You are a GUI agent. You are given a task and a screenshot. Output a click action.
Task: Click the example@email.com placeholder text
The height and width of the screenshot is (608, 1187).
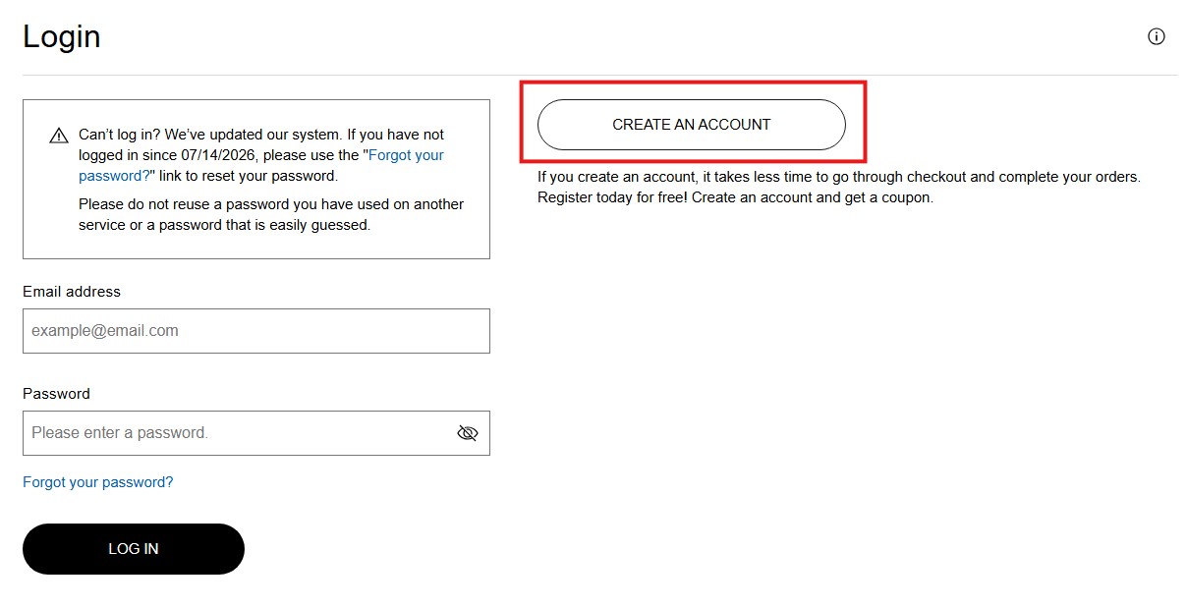pyautogui.click(x=105, y=331)
